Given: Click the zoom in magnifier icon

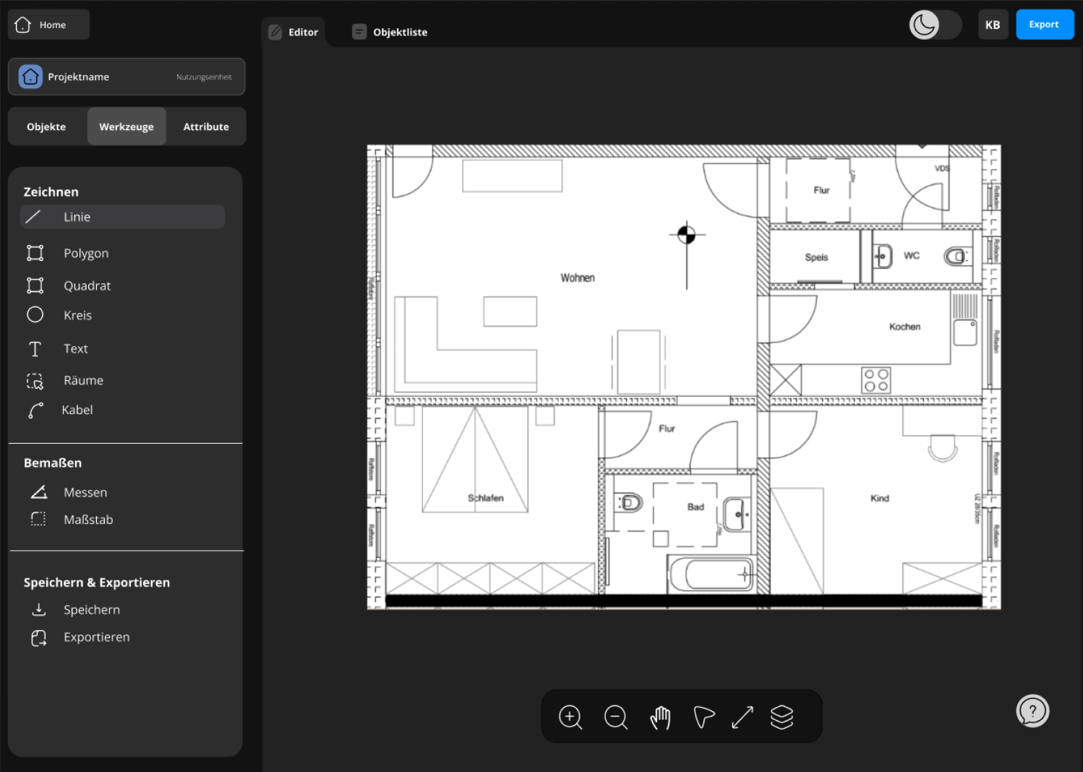Looking at the screenshot, I should (x=570, y=716).
